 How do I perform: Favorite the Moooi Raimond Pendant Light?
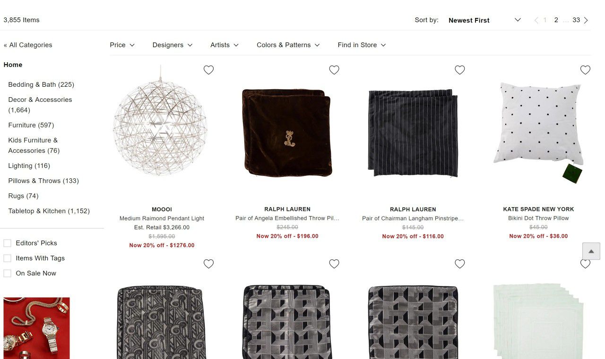tap(208, 70)
